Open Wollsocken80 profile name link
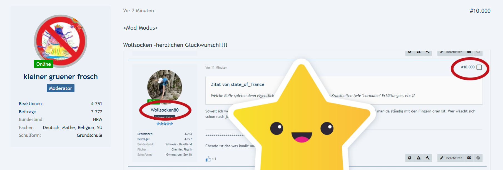This screenshot has width=503, height=170. (x=165, y=110)
